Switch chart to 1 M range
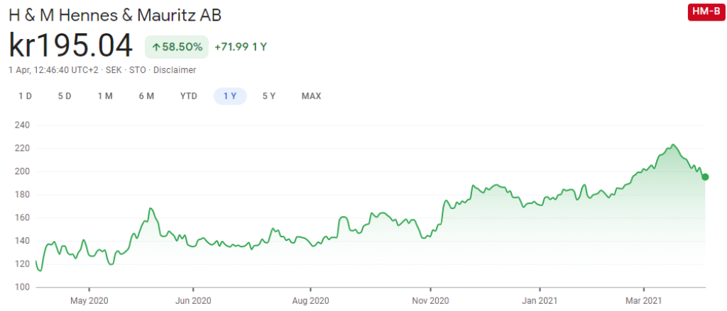Screen dimensions: 727x311 point(105,96)
